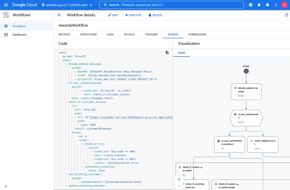Switch to the LOGS tab
Screen dimensions: 290x190
tap(110, 34)
